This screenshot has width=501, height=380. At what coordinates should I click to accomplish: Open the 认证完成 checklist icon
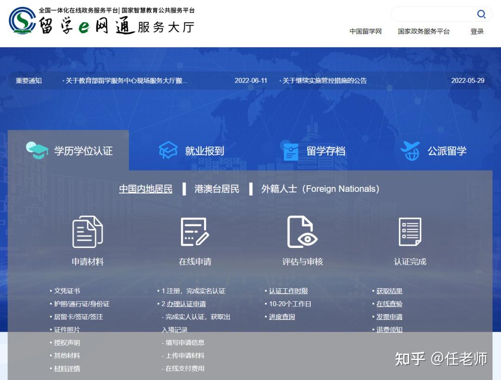click(410, 233)
